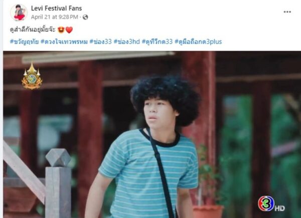Click the globe public audience icon
The height and width of the screenshot is (218, 301).
(x=85, y=17)
